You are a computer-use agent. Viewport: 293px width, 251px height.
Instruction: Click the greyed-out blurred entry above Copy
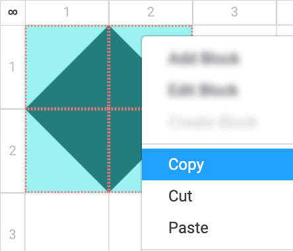coord(212,122)
